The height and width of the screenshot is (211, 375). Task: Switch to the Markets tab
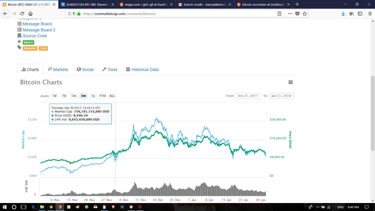(58, 69)
